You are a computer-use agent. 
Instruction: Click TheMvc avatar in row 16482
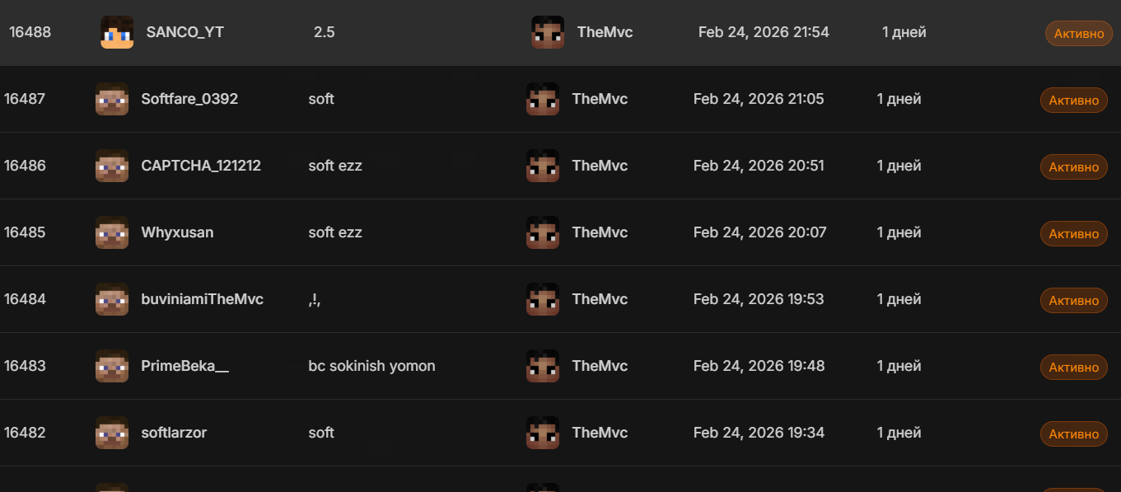tap(543, 433)
